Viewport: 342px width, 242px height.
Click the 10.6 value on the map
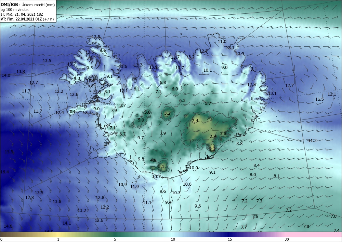click(x=187, y=184)
